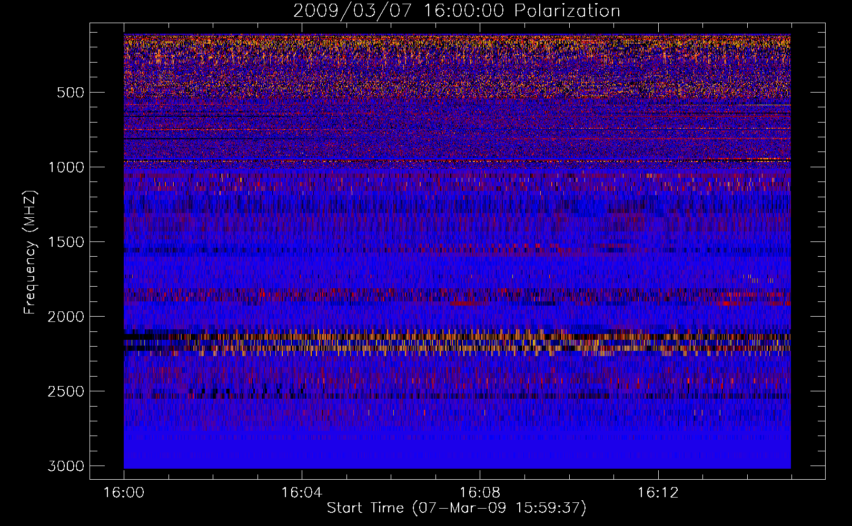Click the plot title '2009/03/07 16:00:00 Polarization'
Viewport: 852px width, 526px height.
click(x=457, y=11)
